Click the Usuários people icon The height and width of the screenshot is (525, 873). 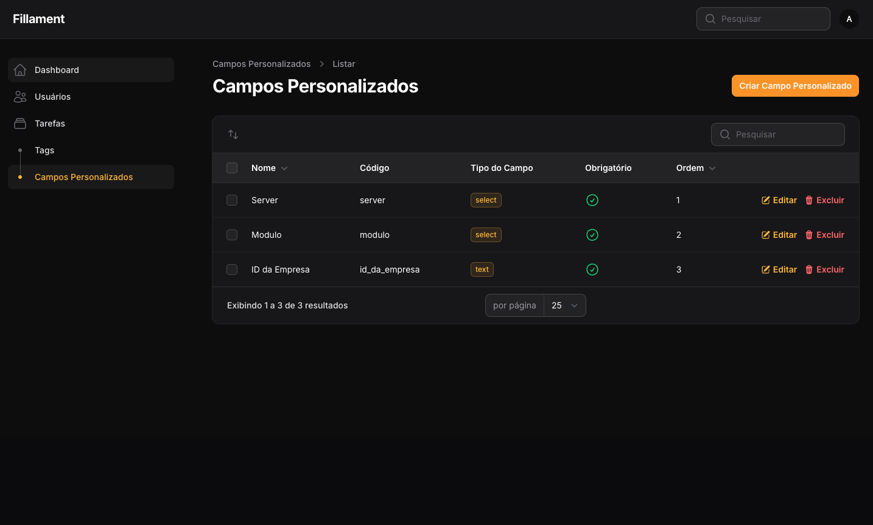point(20,97)
